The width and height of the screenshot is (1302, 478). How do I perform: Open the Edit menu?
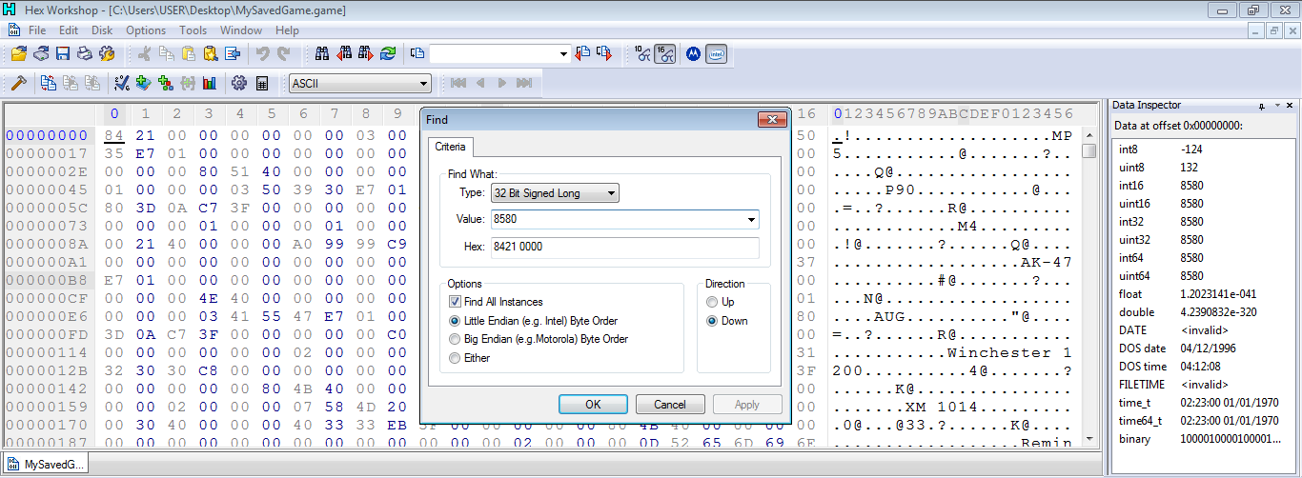(x=69, y=30)
